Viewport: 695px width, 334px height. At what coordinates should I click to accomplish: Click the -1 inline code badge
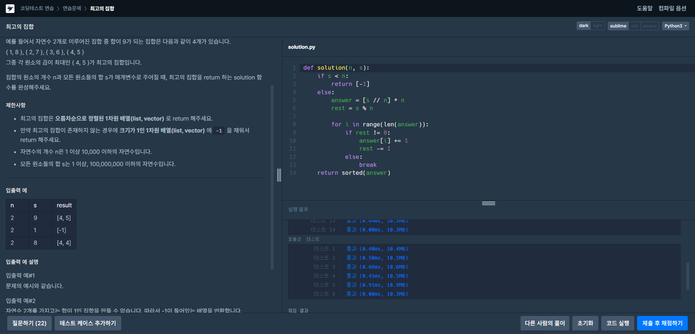[219, 131]
